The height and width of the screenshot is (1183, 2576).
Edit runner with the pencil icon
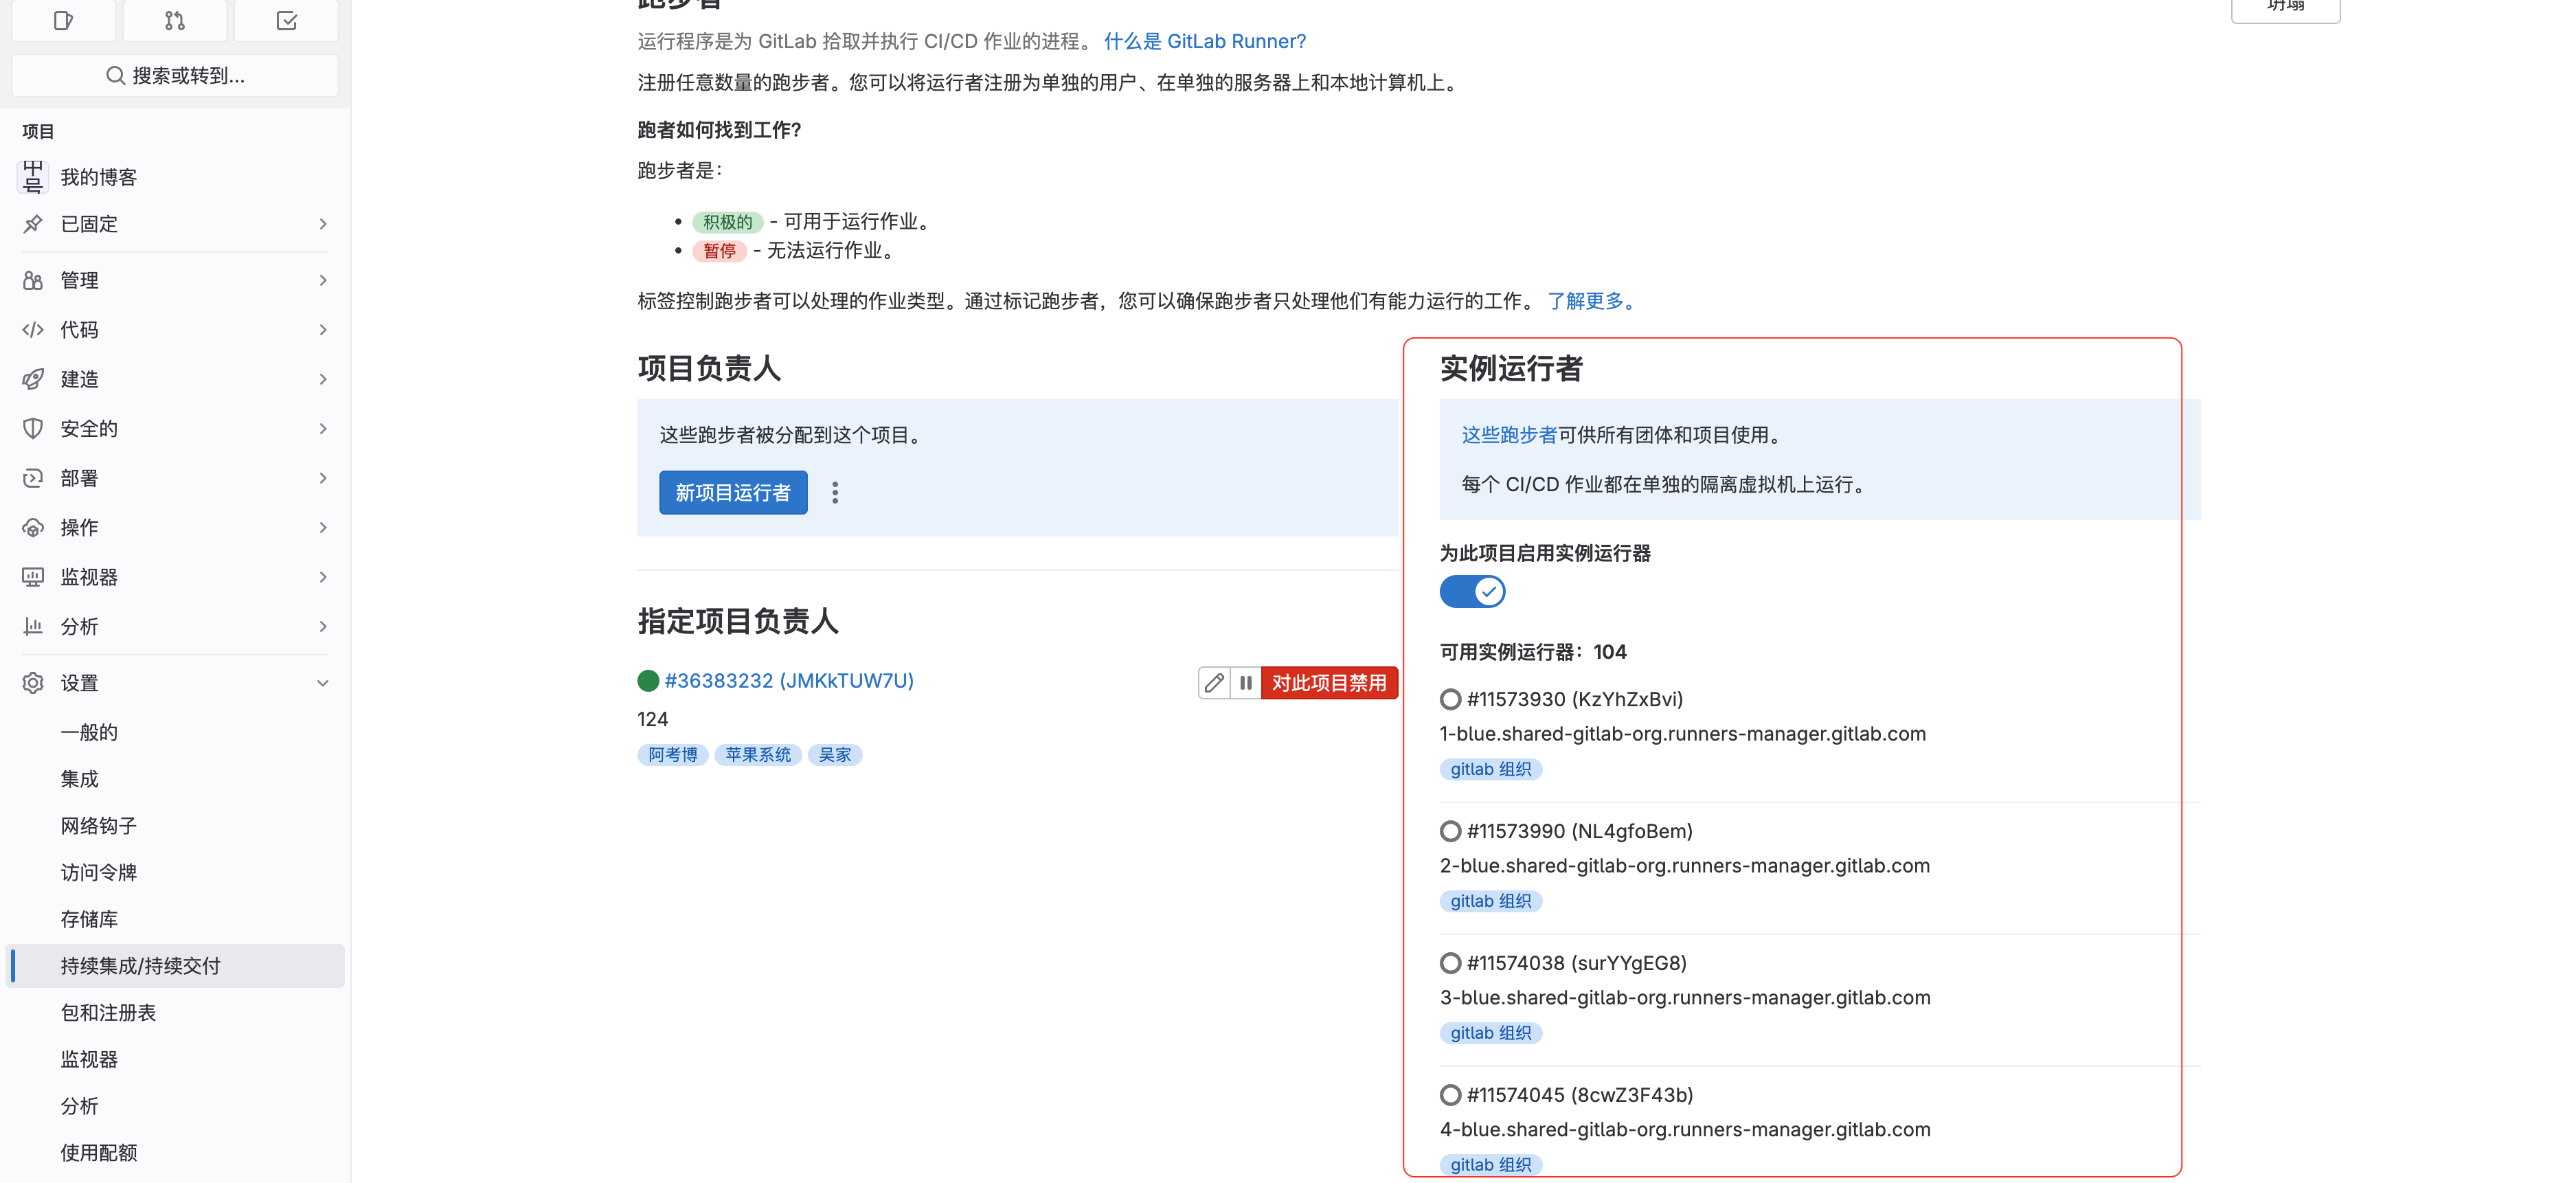coord(1214,683)
